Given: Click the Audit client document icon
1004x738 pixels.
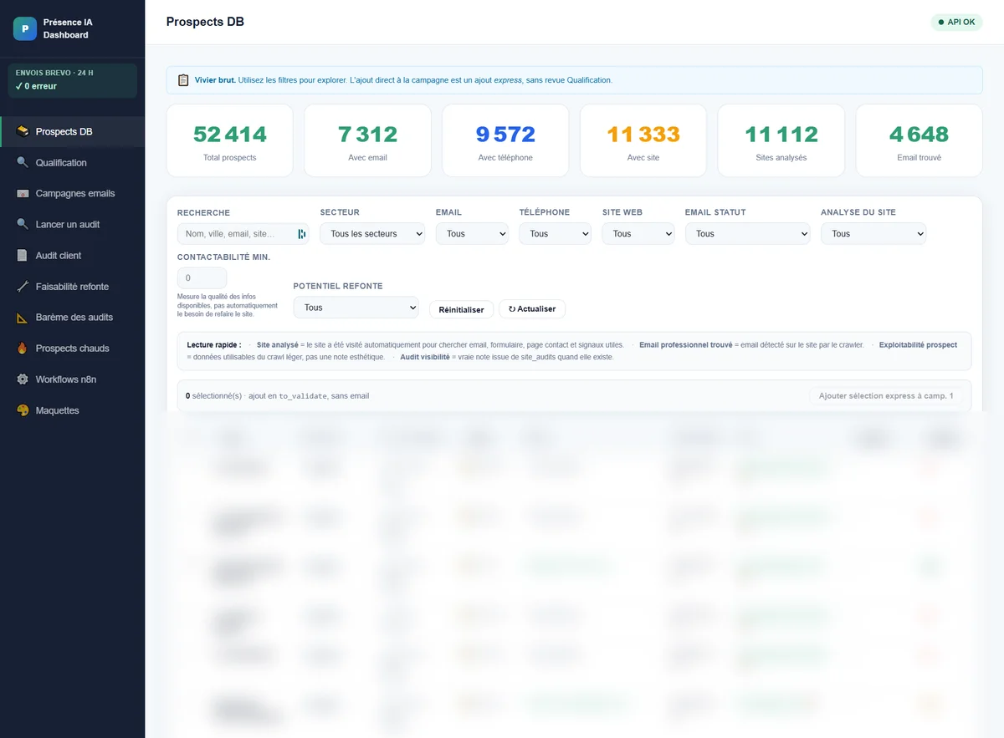Looking at the screenshot, I should pos(23,255).
